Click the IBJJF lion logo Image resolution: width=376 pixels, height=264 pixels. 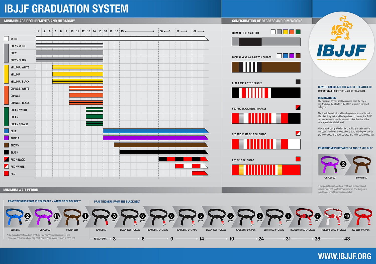(341, 29)
